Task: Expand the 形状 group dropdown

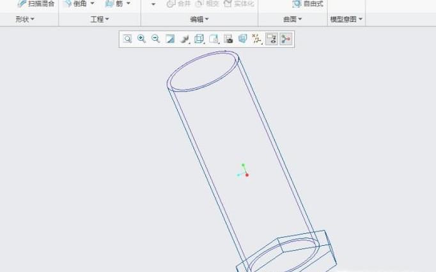Action: (26, 20)
